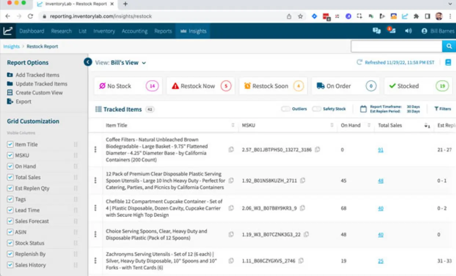The image size is (456, 276).
Task: Open the Accounting menu
Action: pyautogui.click(x=135, y=31)
